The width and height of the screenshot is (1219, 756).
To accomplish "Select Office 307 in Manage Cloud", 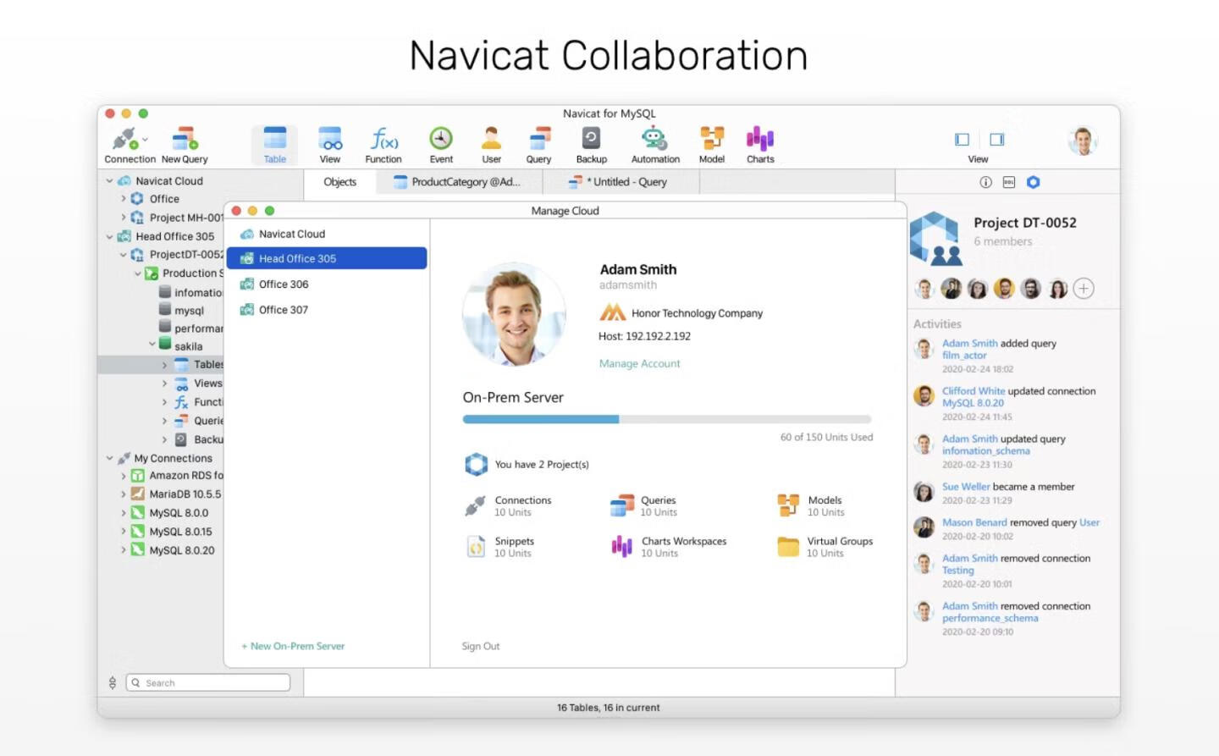I will pos(327,310).
